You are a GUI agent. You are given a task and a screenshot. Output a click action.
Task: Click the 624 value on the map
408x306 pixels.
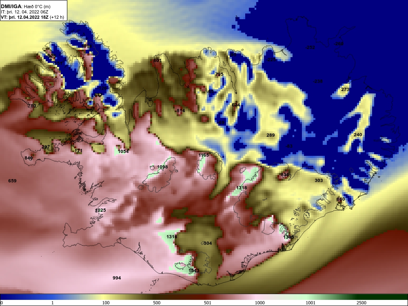(x=236, y=105)
